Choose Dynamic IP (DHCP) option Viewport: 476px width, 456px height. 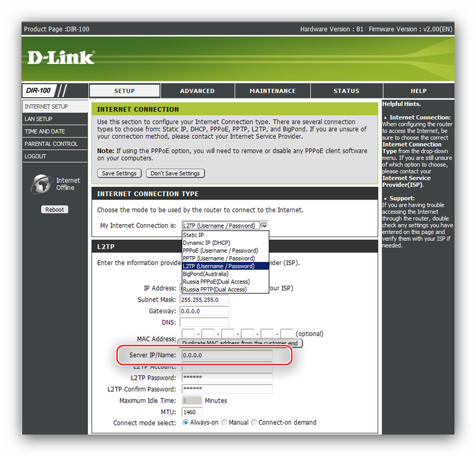click(225, 243)
